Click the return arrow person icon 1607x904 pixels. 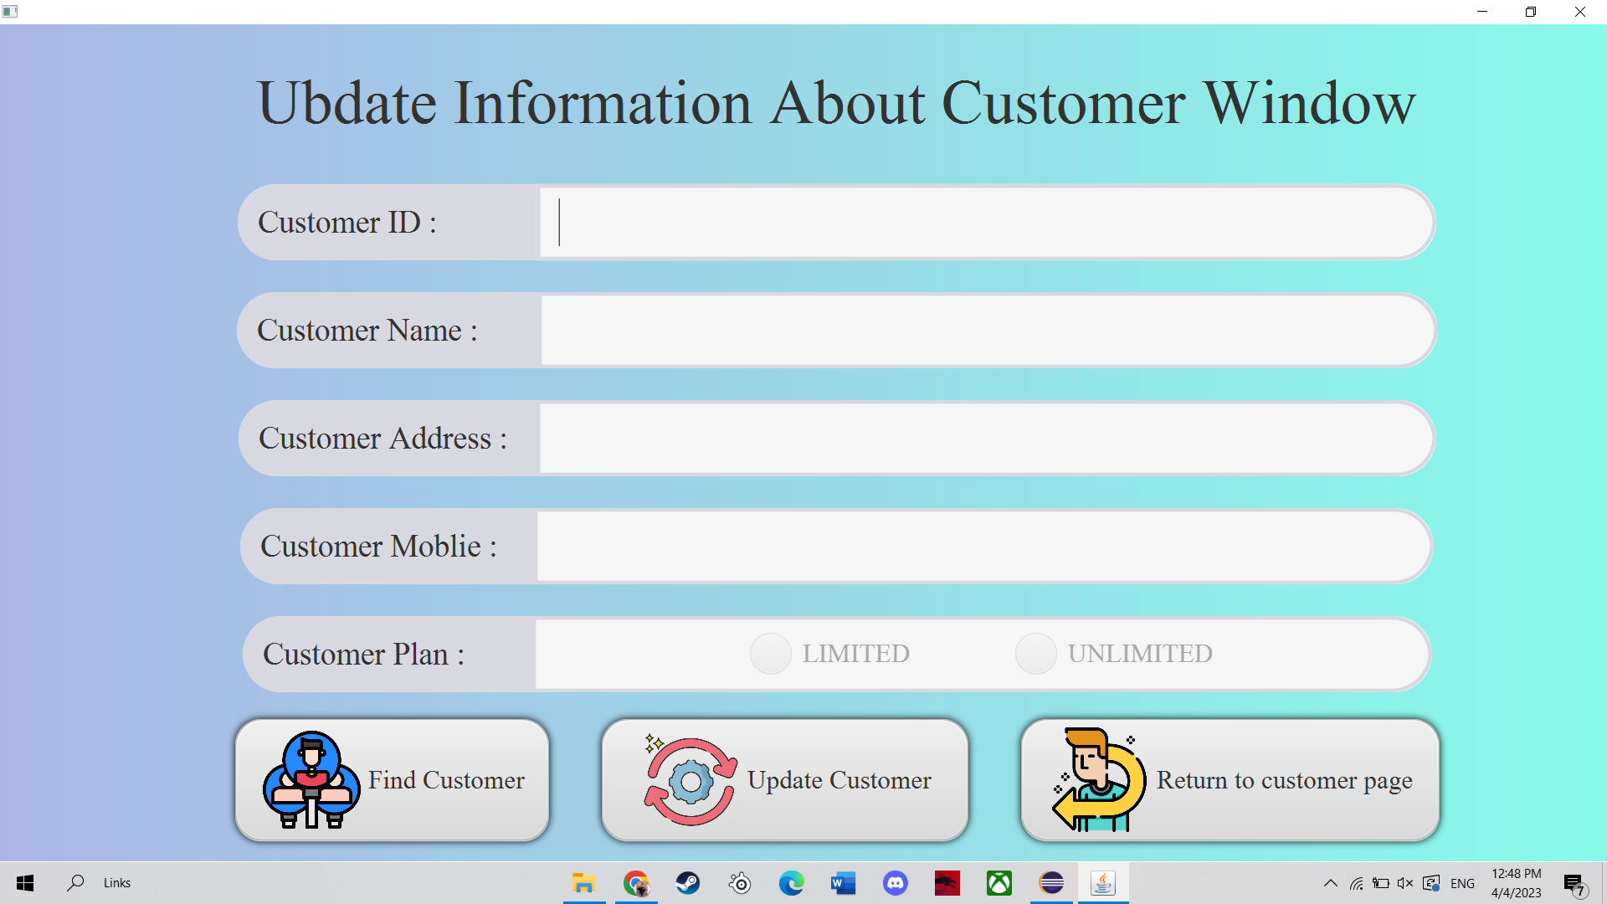pyautogui.click(x=1099, y=780)
